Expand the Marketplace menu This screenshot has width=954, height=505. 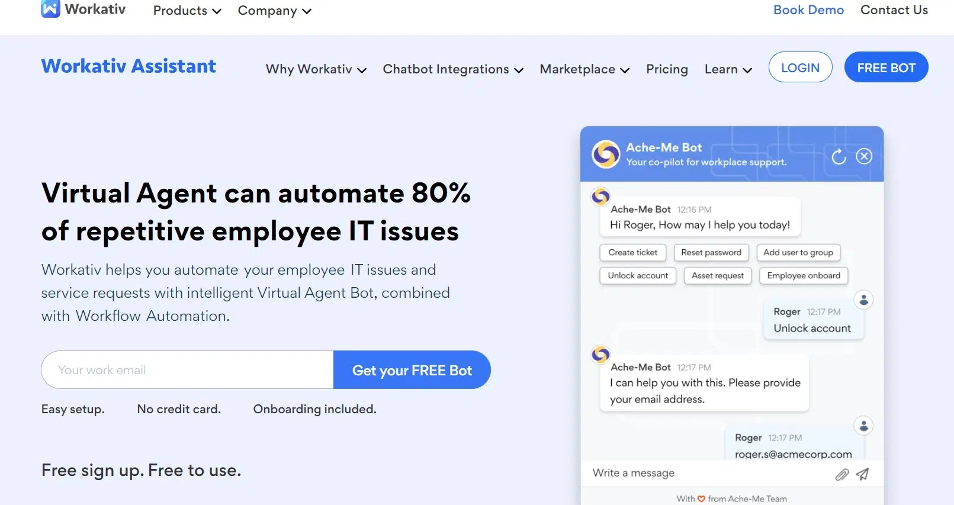pyautogui.click(x=584, y=69)
